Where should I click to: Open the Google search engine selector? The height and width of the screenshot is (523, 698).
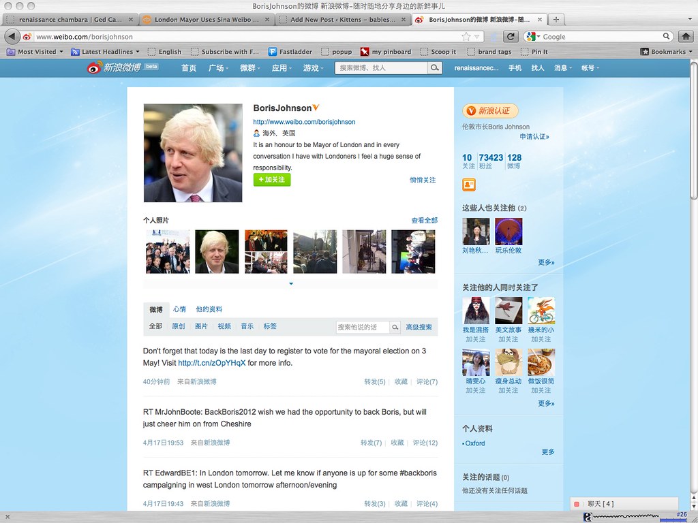pyautogui.click(x=532, y=37)
